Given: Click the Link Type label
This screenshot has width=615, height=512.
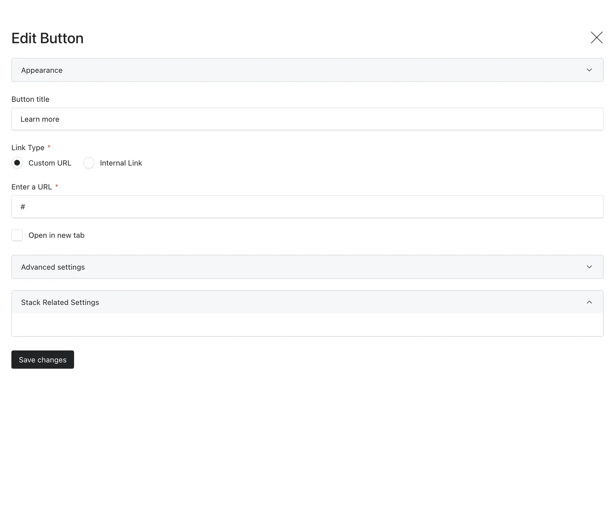Looking at the screenshot, I should (x=28, y=148).
